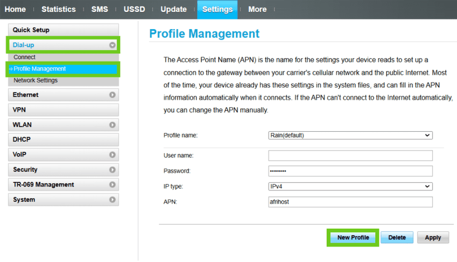Open the Update tab
The width and height of the screenshot is (457, 262).
tap(173, 9)
